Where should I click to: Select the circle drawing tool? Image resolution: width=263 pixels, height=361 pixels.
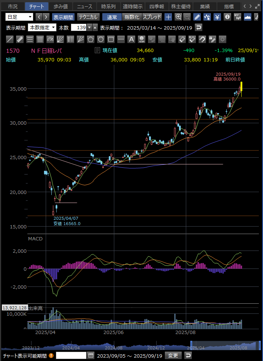[101, 39]
